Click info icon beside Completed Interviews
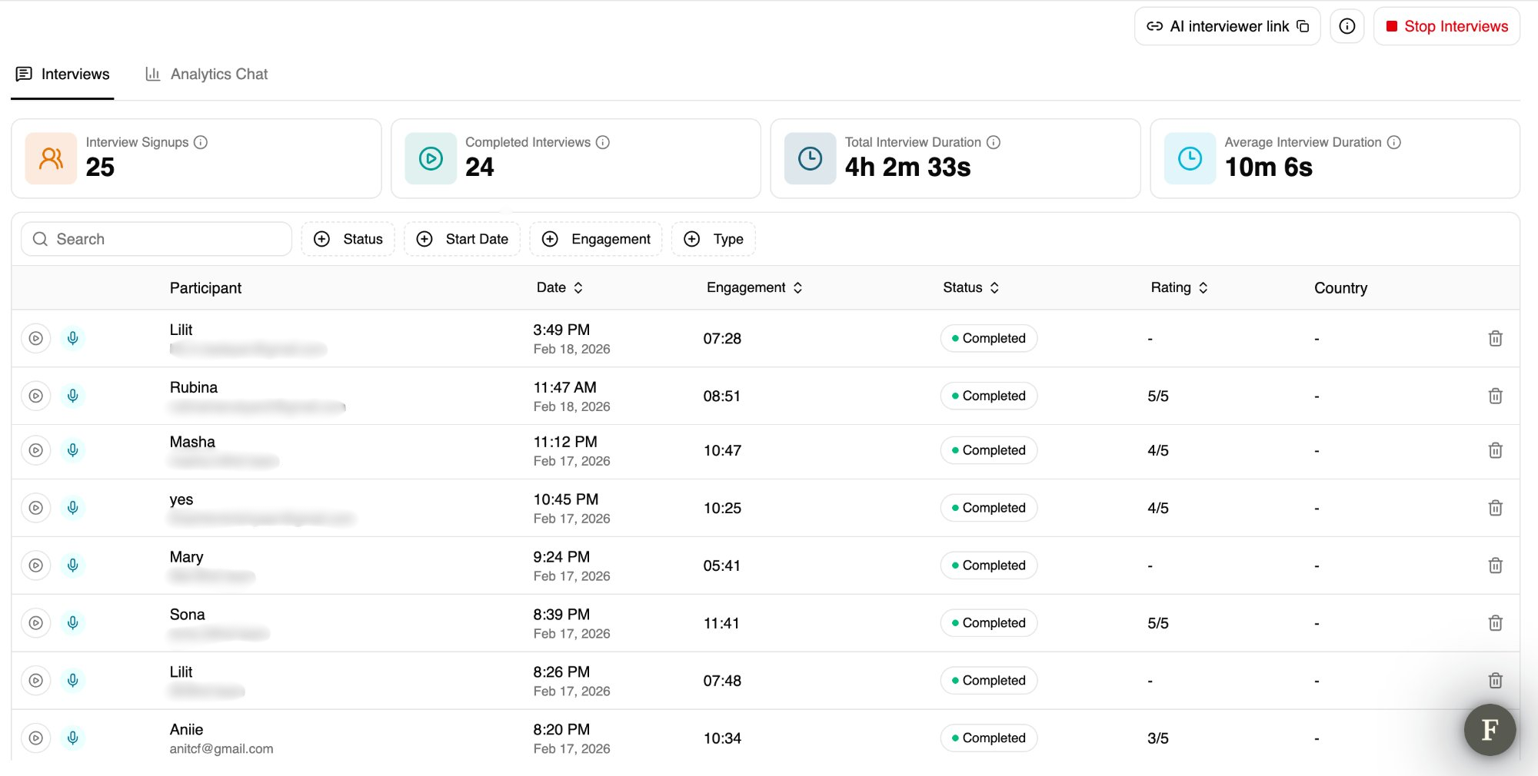Viewport: 1538px width, 776px height. 603,142
